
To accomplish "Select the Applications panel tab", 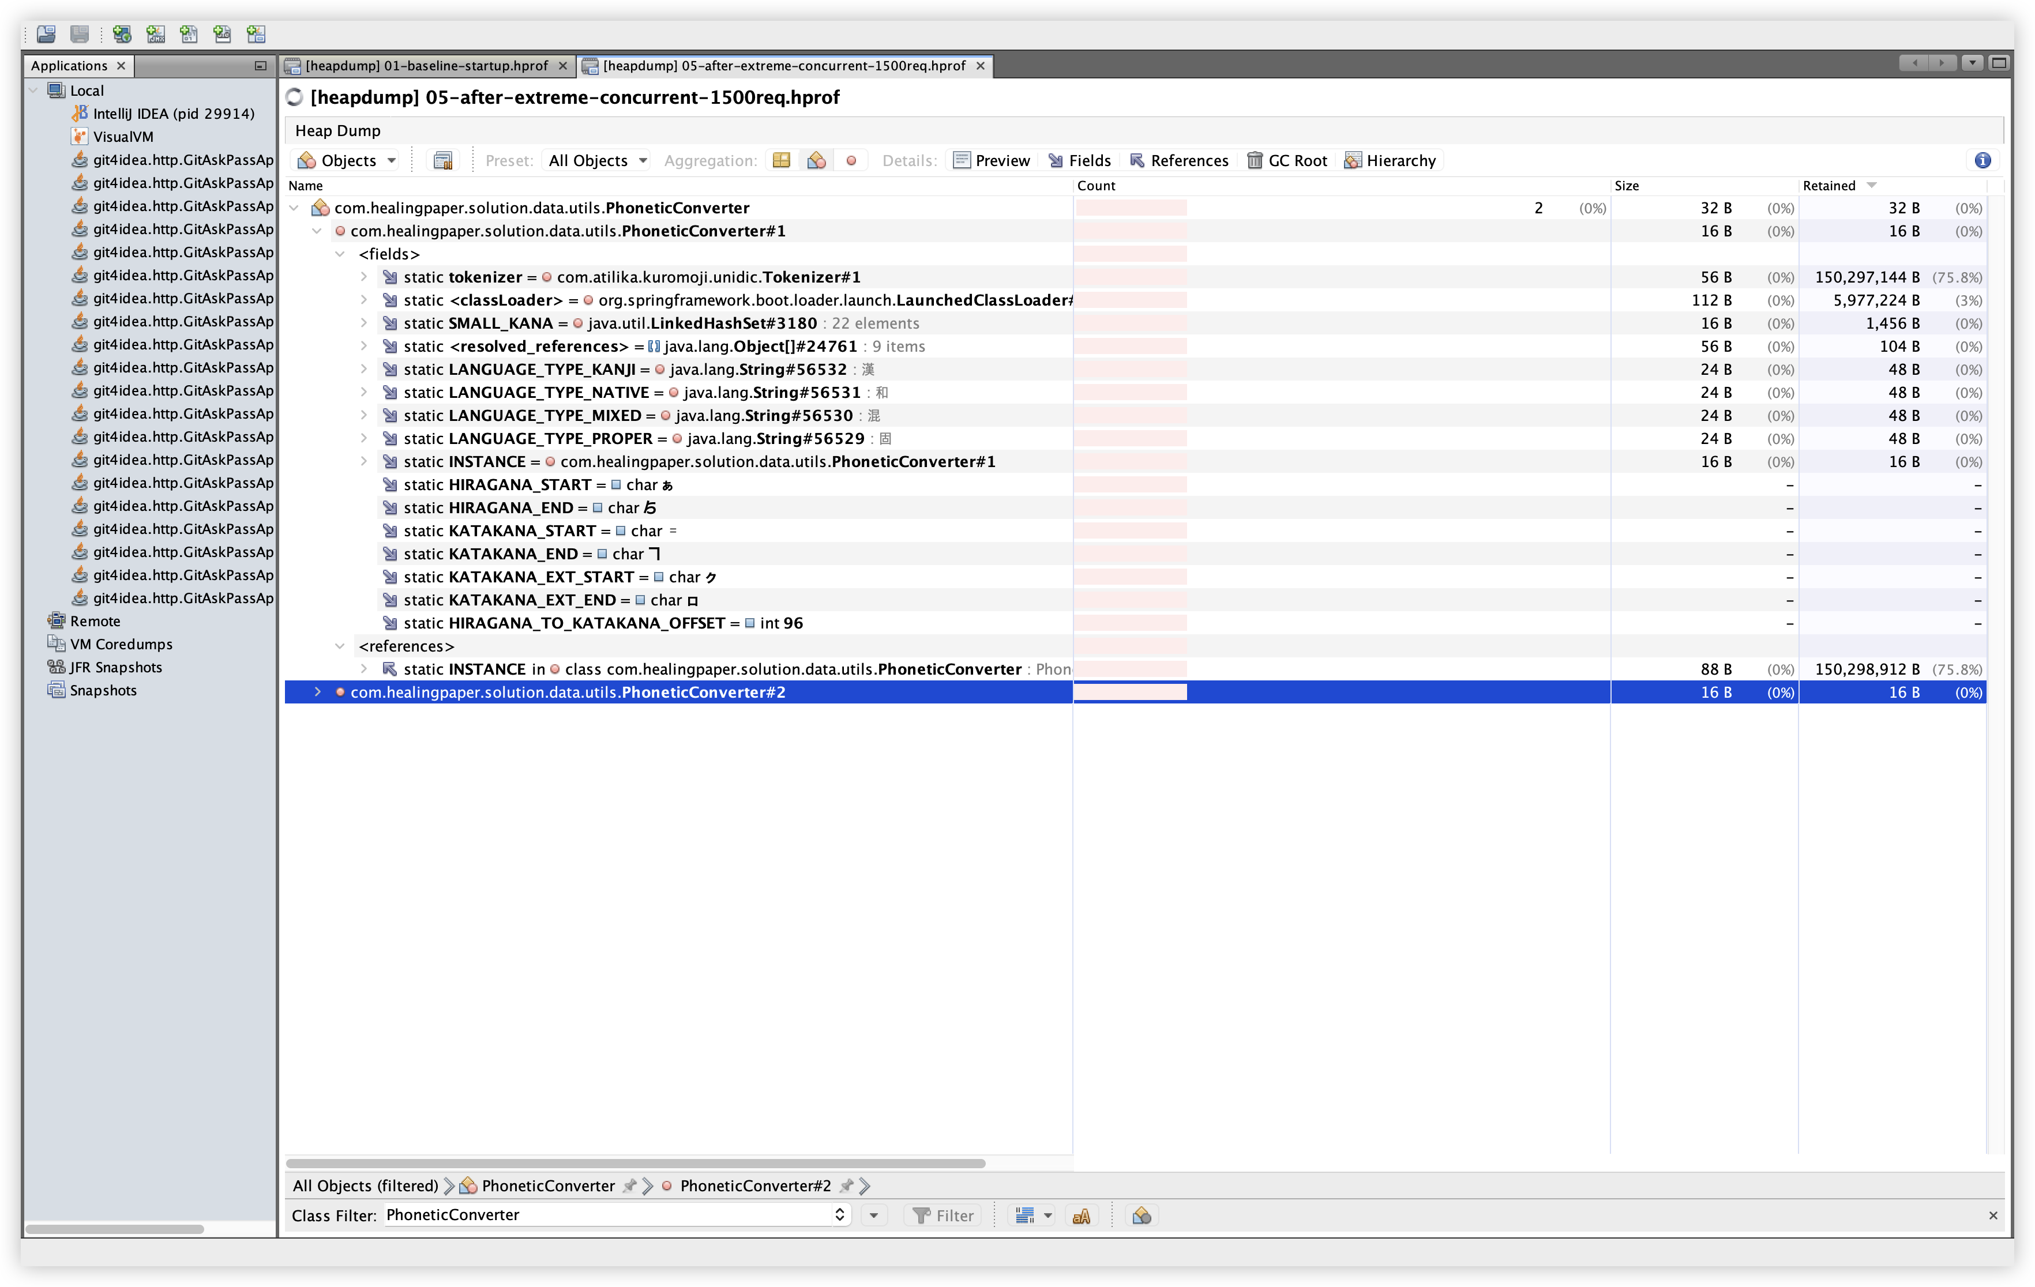I will pyautogui.click(x=69, y=66).
